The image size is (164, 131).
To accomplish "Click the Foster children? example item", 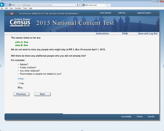I will (28, 67).
